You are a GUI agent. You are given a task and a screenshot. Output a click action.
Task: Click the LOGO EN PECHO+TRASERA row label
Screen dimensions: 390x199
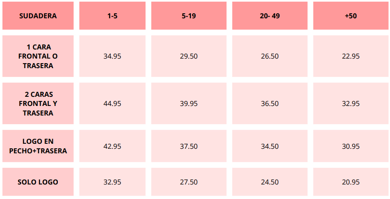38,146
